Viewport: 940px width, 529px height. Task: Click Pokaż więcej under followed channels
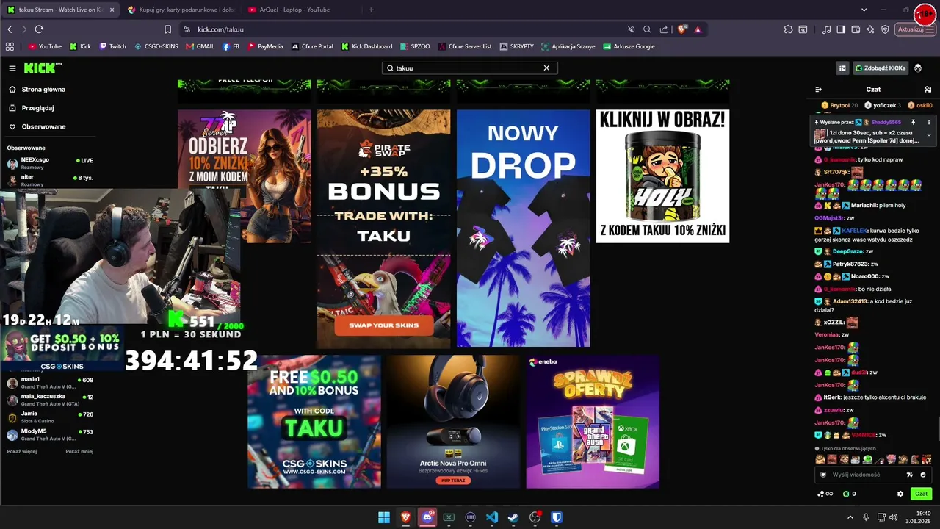[x=22, y=451]
